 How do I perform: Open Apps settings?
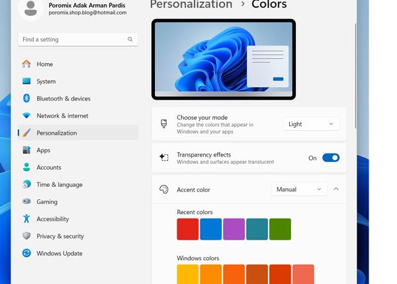click(x=78, y=150)
